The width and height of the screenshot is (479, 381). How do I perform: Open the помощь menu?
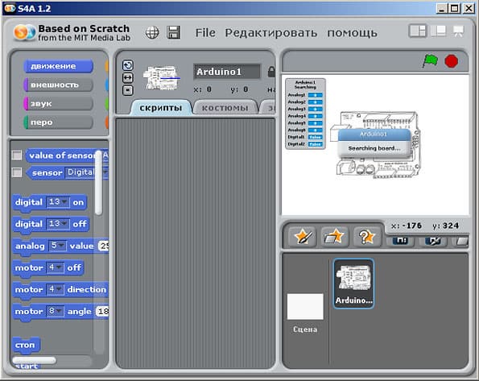pos(353,33)
